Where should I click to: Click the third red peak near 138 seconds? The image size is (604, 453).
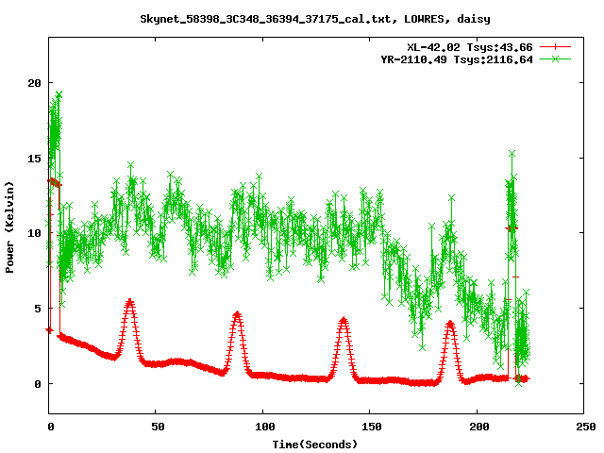pyautogui.click(x=344, y=320)
